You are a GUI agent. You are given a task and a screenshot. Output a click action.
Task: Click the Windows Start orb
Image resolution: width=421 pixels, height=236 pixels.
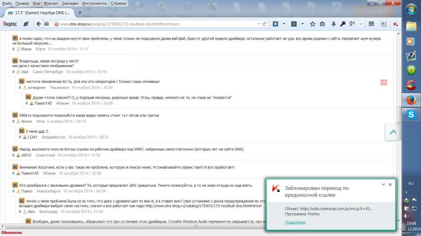tap(411, 10)
